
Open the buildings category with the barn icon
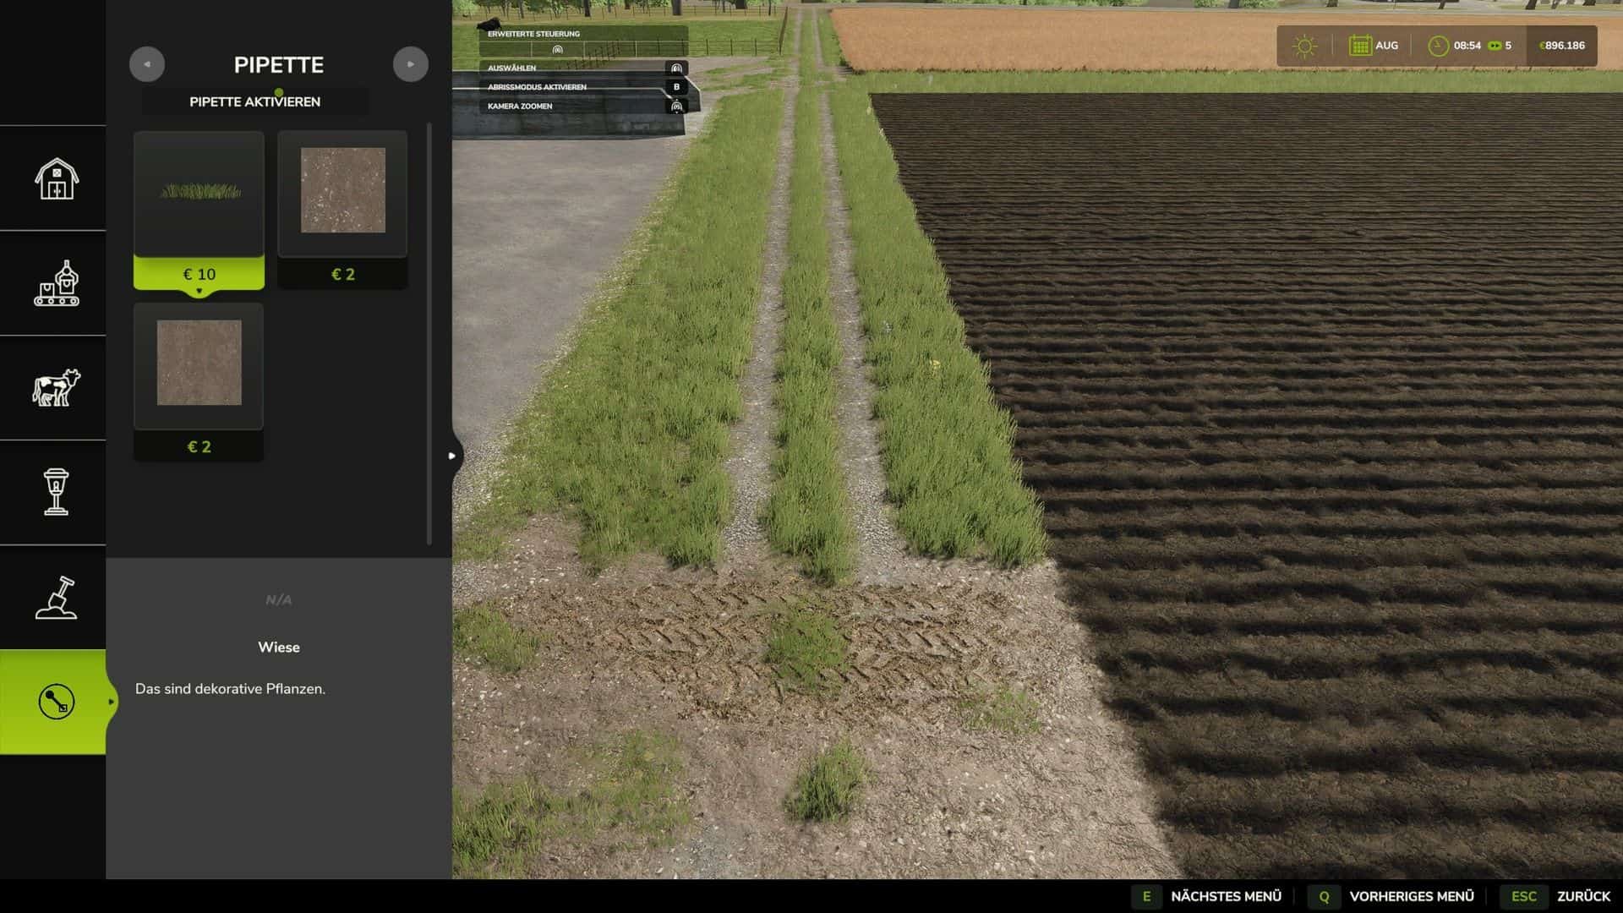point(56,178)
